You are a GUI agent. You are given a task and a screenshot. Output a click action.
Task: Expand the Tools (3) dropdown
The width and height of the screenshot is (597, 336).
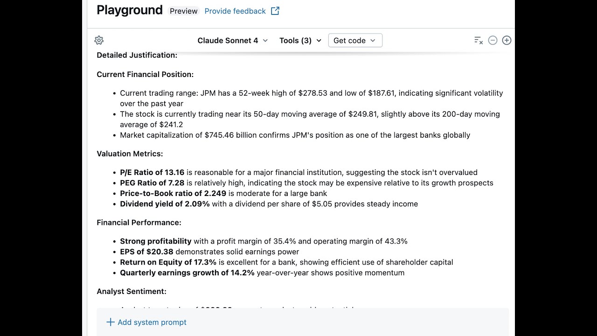click(x=300, y=40)
